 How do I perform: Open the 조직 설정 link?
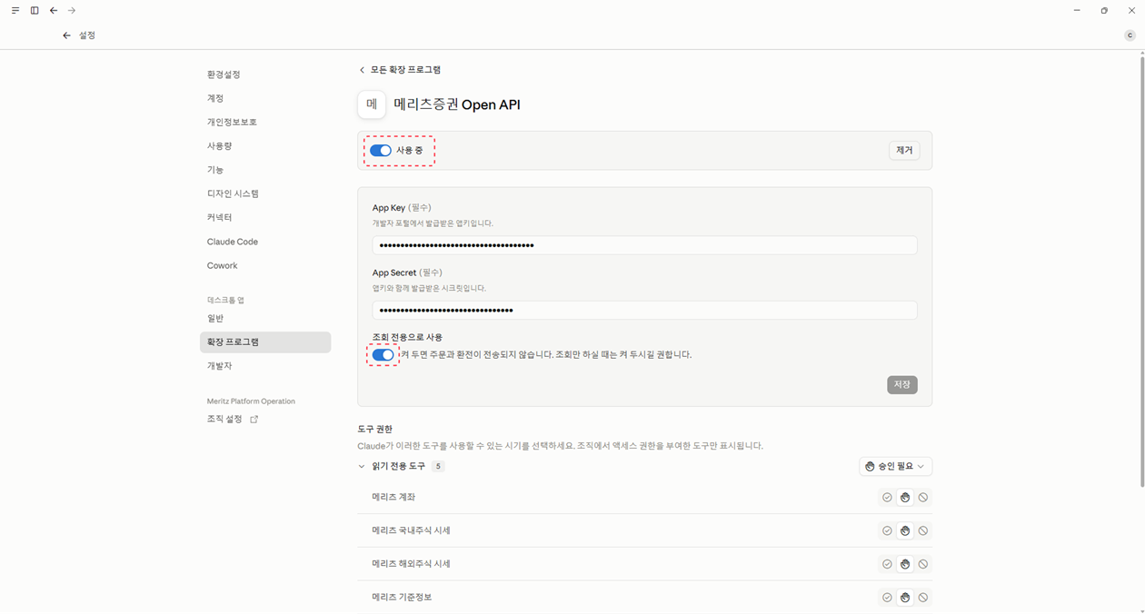224,419
